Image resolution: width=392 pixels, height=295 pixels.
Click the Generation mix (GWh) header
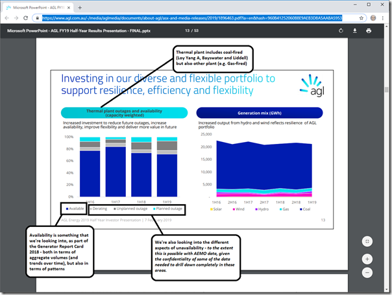(x=260, y=113)
